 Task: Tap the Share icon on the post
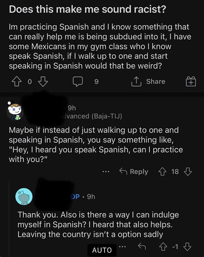click(136, 81)
